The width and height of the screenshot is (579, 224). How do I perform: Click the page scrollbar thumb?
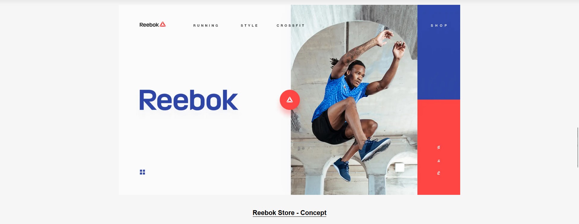click(x=578, y=147)
